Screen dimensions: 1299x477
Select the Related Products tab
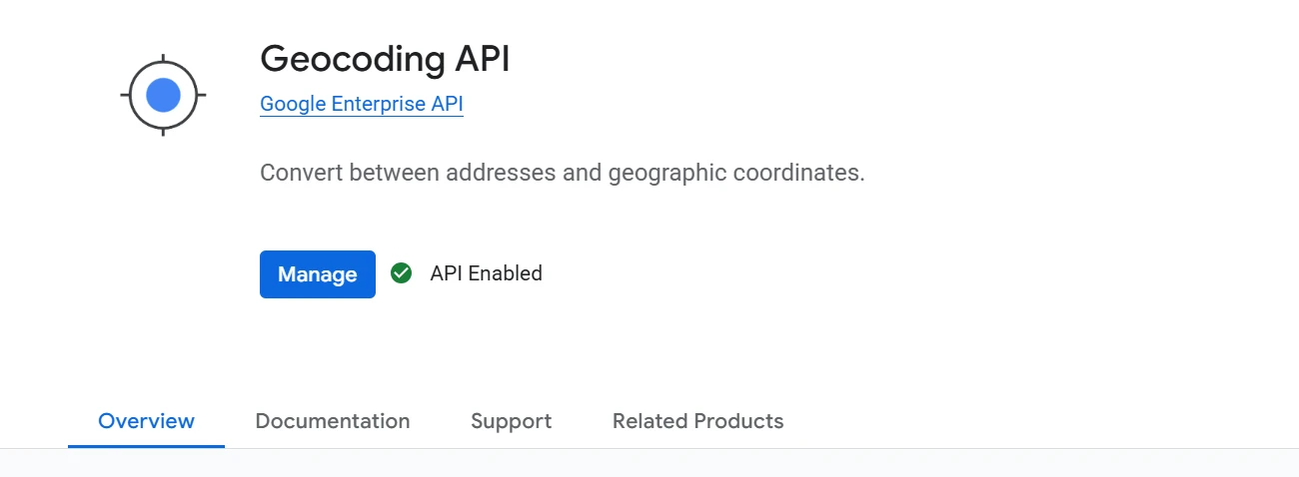[697, 421]
